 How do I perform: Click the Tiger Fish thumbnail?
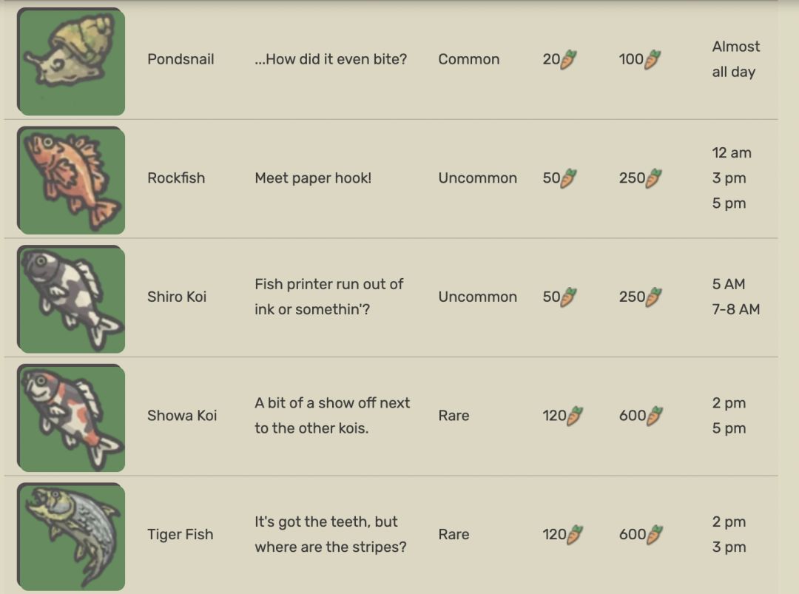tap(71, 536)
